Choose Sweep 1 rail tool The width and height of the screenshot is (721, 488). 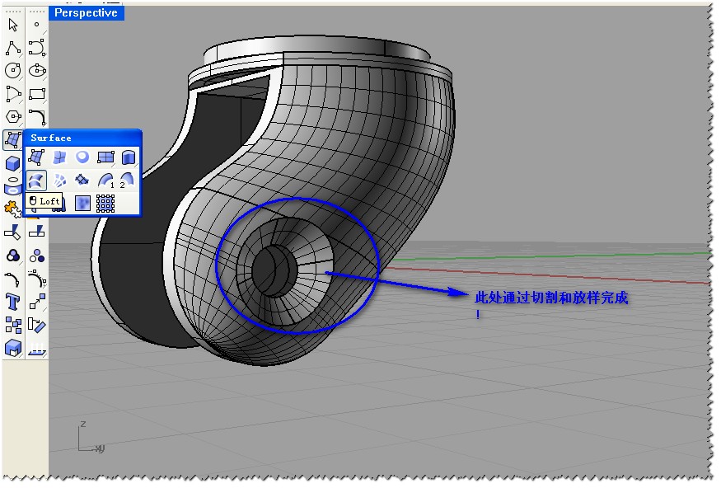pyautogui.click(x=105, y=181)
